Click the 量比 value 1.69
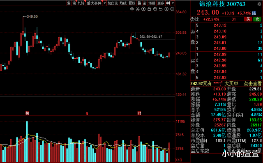263x163 pixels. 258,105
